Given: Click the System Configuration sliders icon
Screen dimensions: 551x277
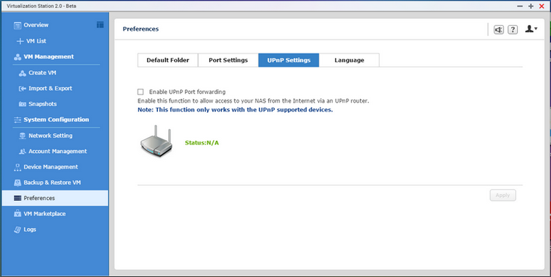Looking at the screenshot, I should click(17, 120).
